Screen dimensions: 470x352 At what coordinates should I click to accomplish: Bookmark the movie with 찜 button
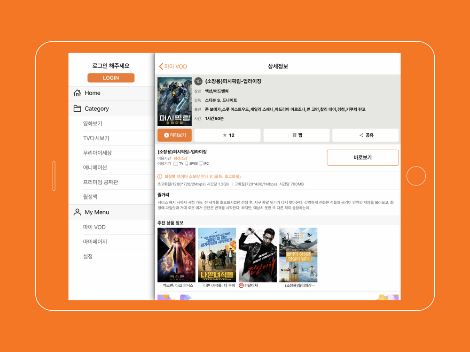pos(297,135)
